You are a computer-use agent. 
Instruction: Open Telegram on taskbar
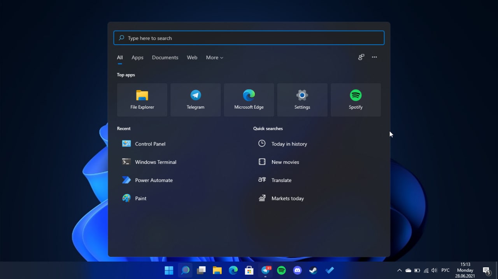click(x=266, y=270)
